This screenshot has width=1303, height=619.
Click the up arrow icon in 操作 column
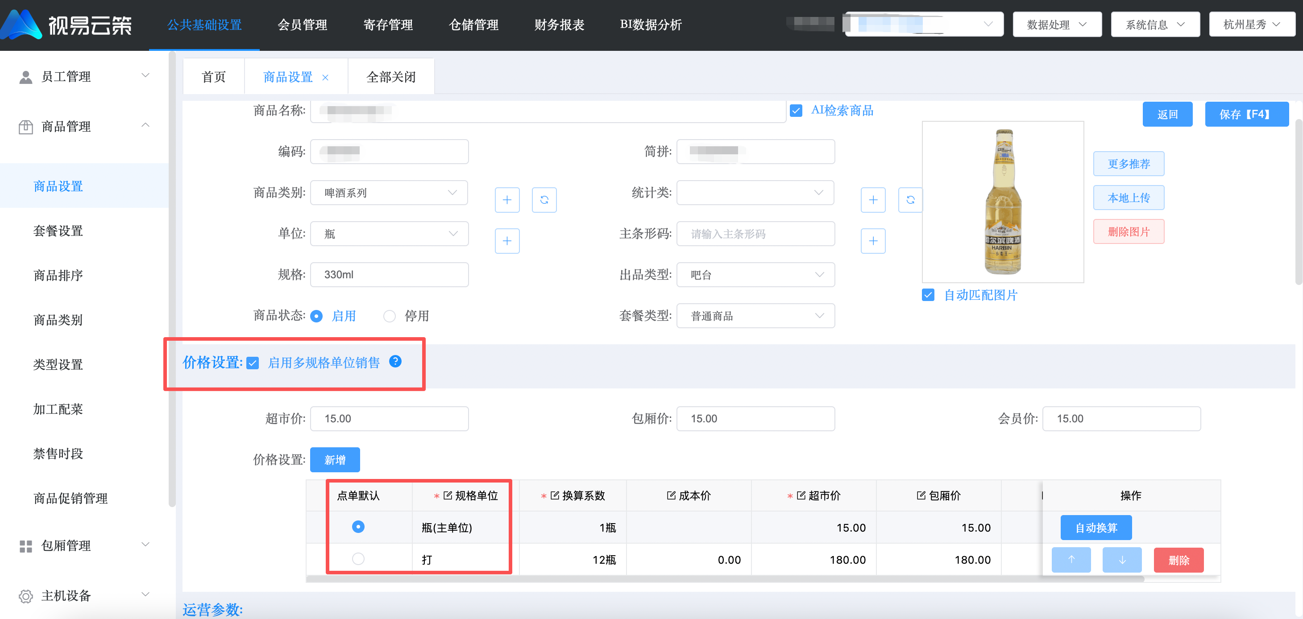(1071, 559)
